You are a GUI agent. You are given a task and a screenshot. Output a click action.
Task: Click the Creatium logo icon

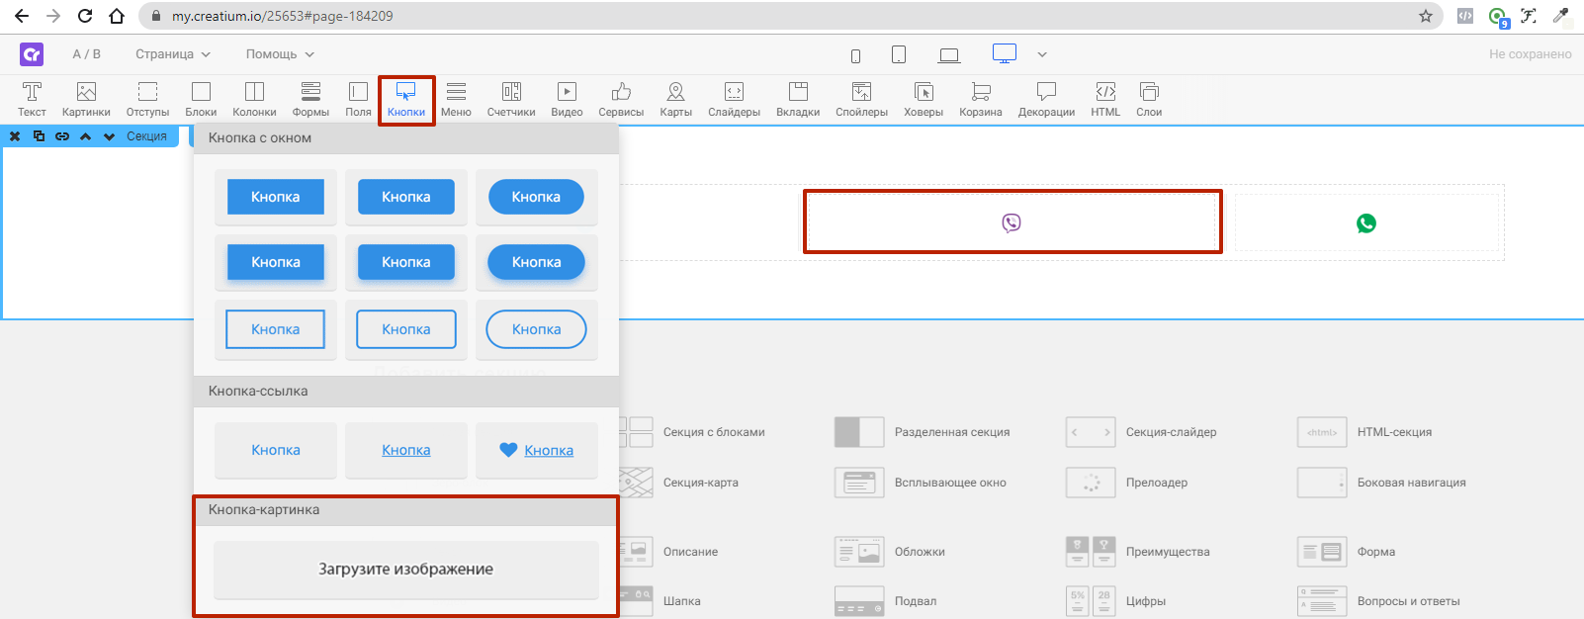32,54
